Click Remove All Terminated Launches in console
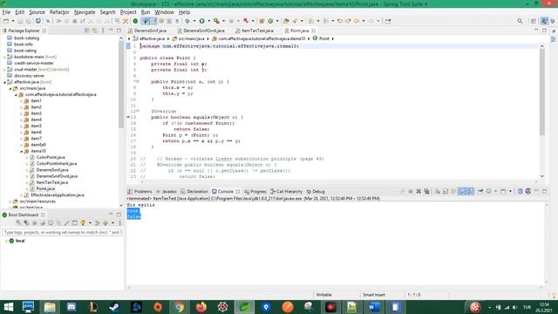This screenshot has height=314, width=558. coord(426,192)
